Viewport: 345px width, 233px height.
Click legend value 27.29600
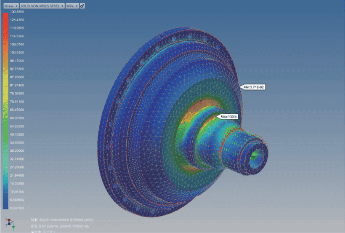17,167
